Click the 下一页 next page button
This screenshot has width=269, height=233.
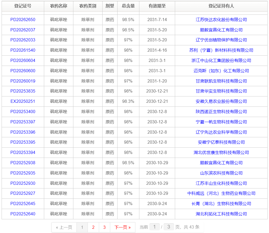click(123, 227)
